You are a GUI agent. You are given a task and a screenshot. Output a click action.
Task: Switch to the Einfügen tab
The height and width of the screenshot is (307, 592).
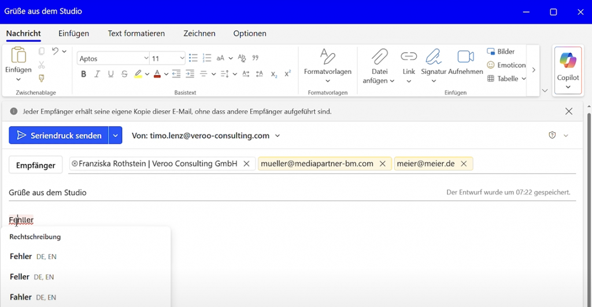tap(73, 33)
